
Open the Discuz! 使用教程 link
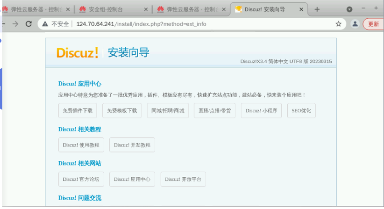click(81, 145)
